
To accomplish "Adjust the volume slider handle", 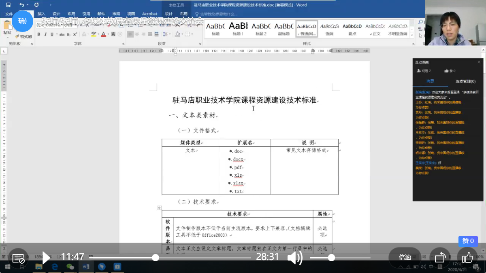I will click(331, 258).
